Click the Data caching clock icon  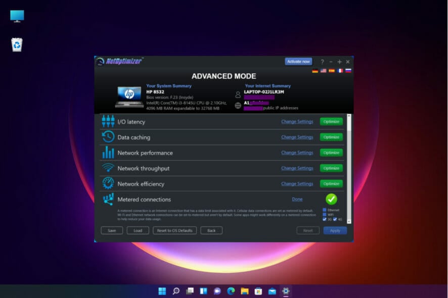108,137
